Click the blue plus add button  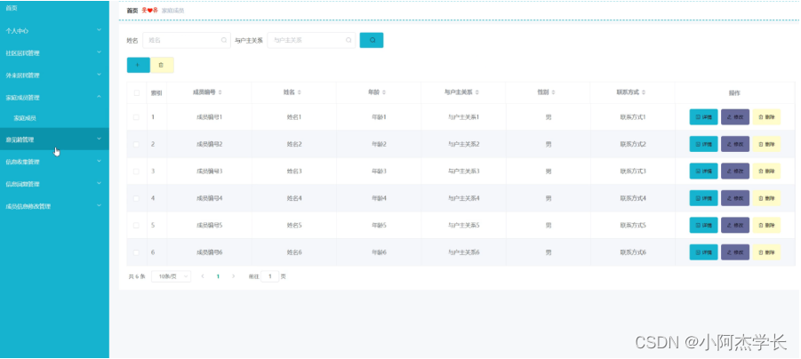[139, 65]
